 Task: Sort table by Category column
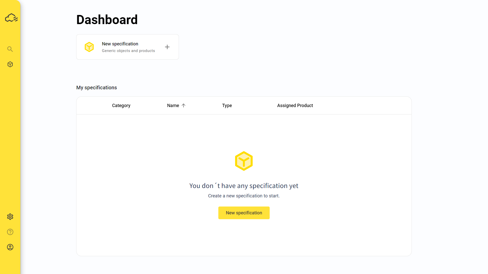[121, 106]
